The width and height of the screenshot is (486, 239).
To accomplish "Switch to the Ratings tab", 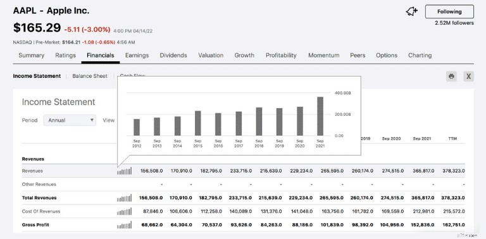I will click(x=65, y=56).
